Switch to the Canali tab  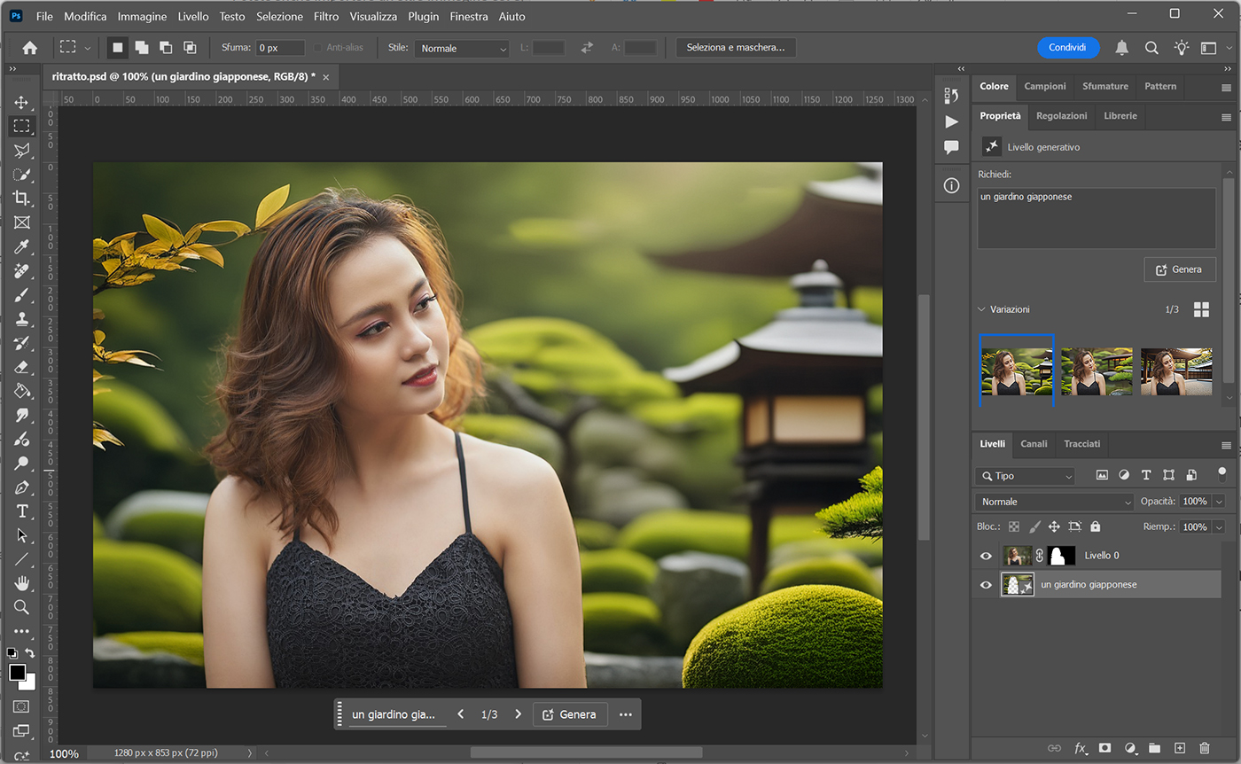(x=1034, y=444)
